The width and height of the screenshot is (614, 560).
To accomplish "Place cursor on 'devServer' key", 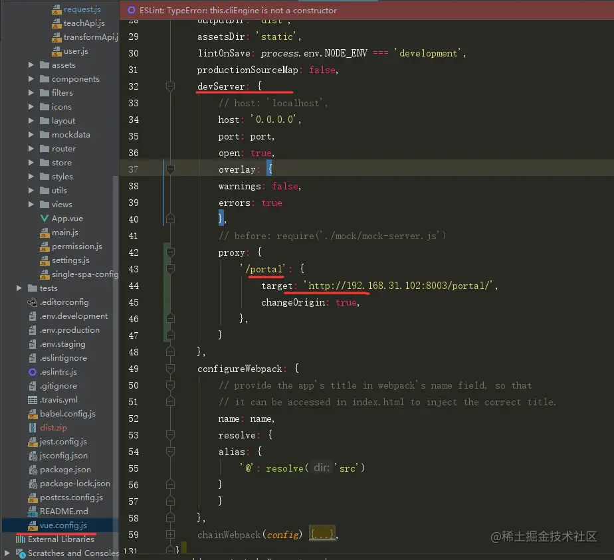I will point(221,86).
